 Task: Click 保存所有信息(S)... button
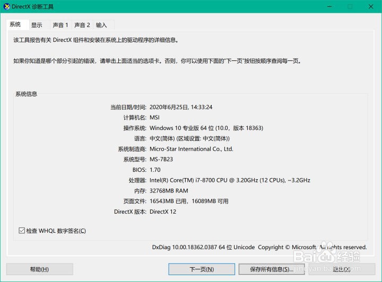(x=272, y=269)
